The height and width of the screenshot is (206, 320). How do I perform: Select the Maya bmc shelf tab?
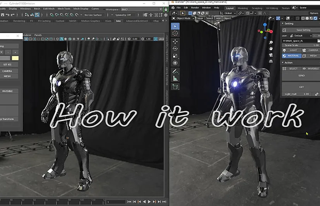click(x=118, y=21)
